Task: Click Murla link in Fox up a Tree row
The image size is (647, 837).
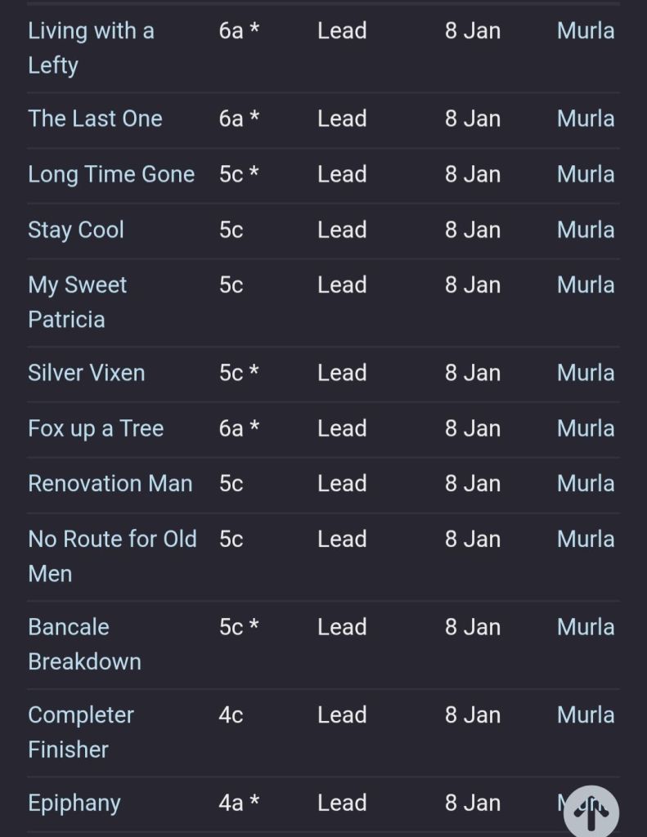Action: (586, 428)
